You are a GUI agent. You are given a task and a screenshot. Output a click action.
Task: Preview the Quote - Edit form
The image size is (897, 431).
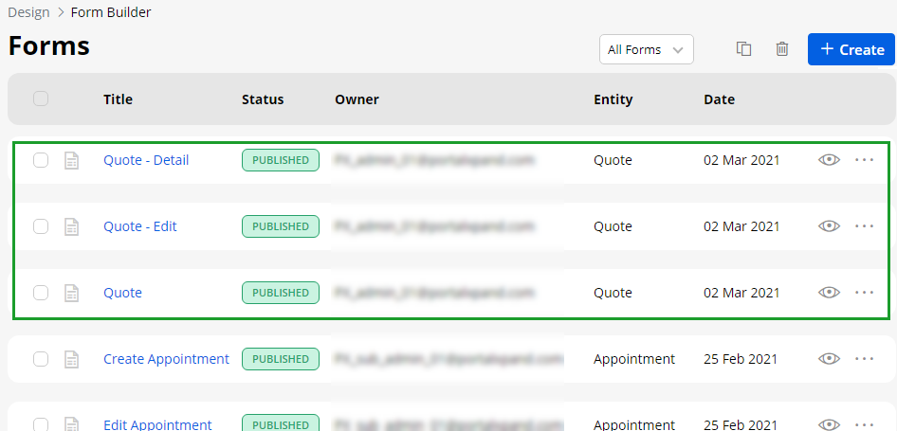(830, 226)
